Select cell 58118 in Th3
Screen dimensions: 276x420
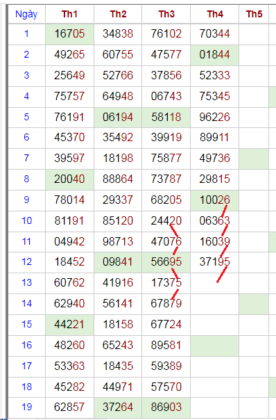(x=166, y=118)
